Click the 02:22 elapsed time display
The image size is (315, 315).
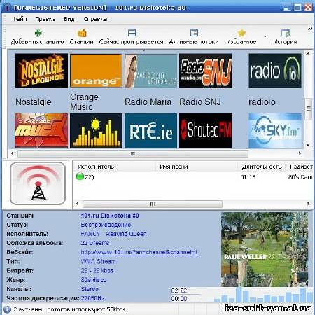coord(179,290)
